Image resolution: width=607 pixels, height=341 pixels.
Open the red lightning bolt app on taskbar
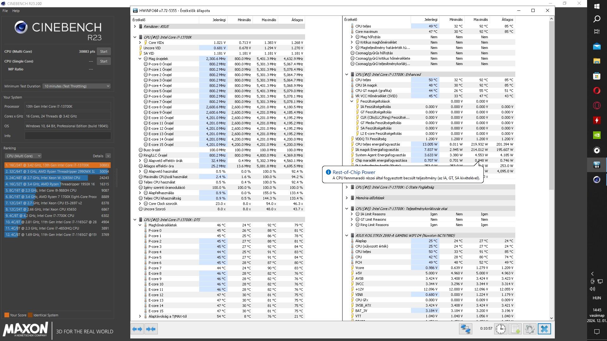597,120
